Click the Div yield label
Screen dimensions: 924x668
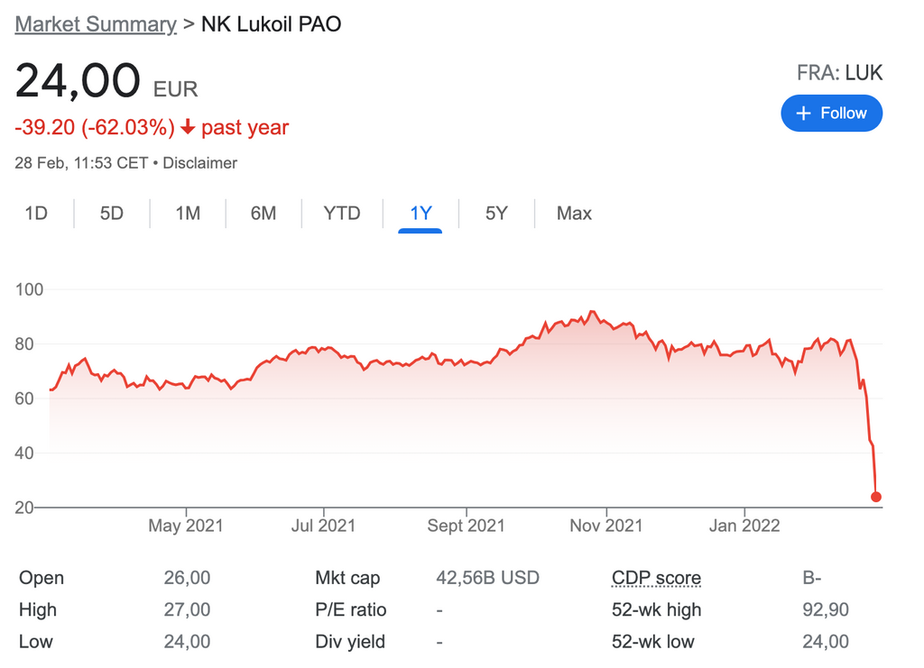tap(350, 642)
